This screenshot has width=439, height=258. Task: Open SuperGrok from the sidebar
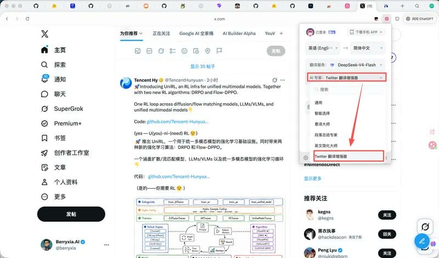point(62,109)
